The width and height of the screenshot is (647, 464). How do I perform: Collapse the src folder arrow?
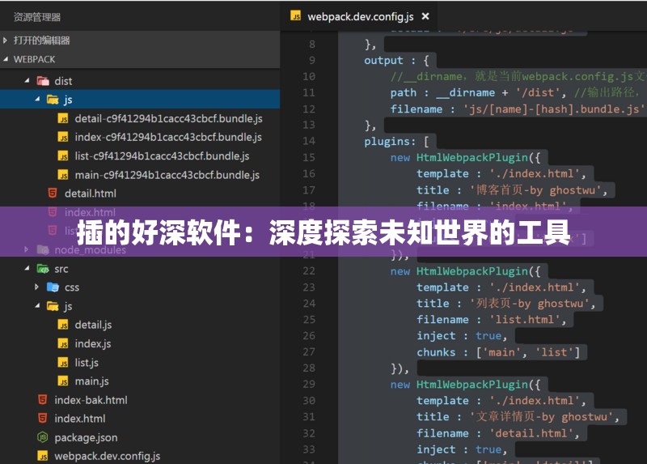[27, 269]
